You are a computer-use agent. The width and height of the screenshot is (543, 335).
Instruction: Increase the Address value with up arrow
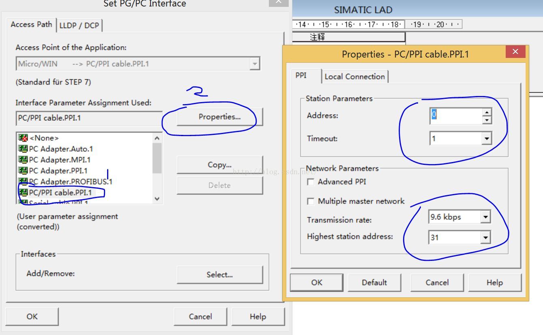pos(487,112)
